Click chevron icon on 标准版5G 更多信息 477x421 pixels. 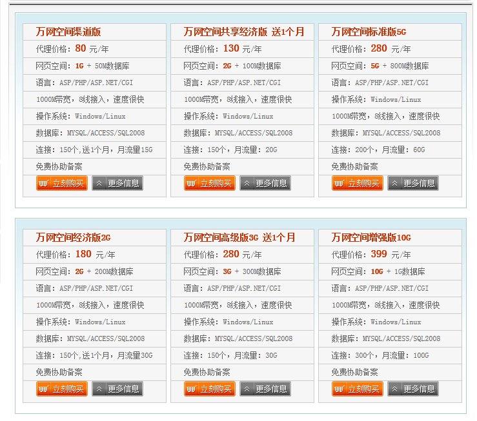tap(394, 183)
